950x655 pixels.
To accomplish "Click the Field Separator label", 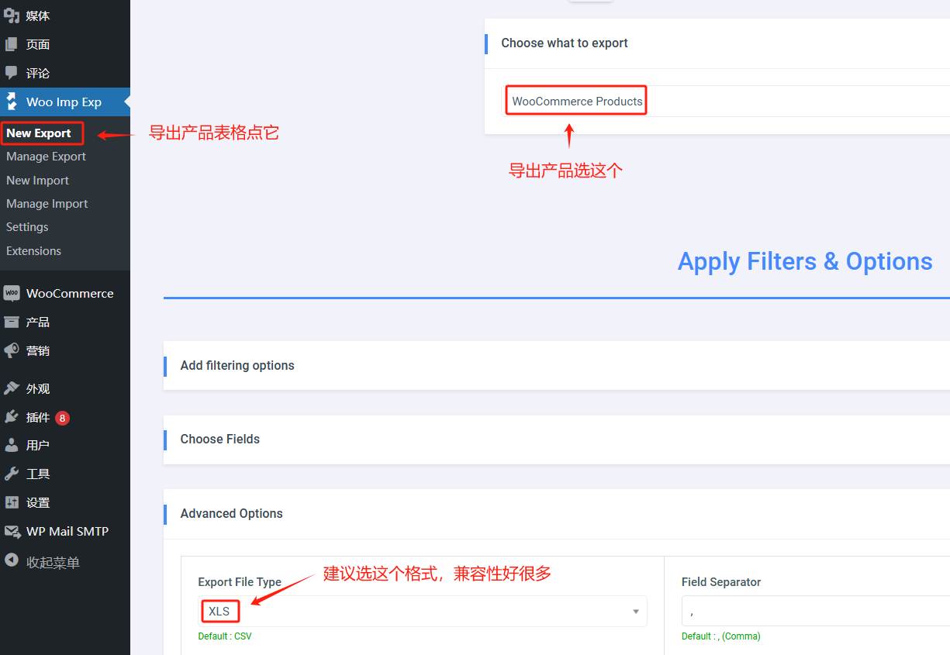I will 721,582.
